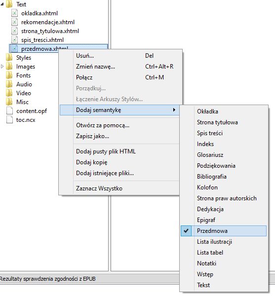Select toc.ncx in file tree
This screenshot has width=275, height=297.
pos(26,120)
